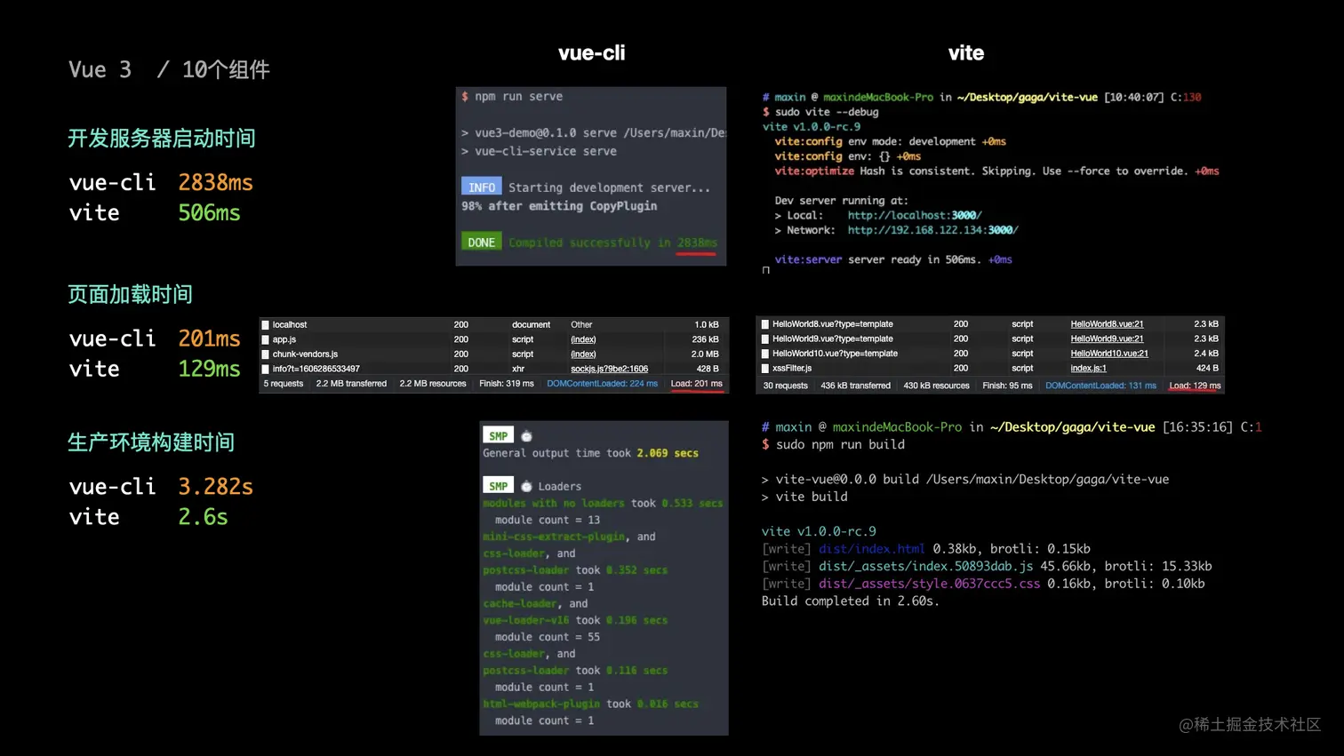Click '30 requests' in vite status bar
Image resolution: width=1344 pixels, height=756 pixels.
click(x=786, y=386)
